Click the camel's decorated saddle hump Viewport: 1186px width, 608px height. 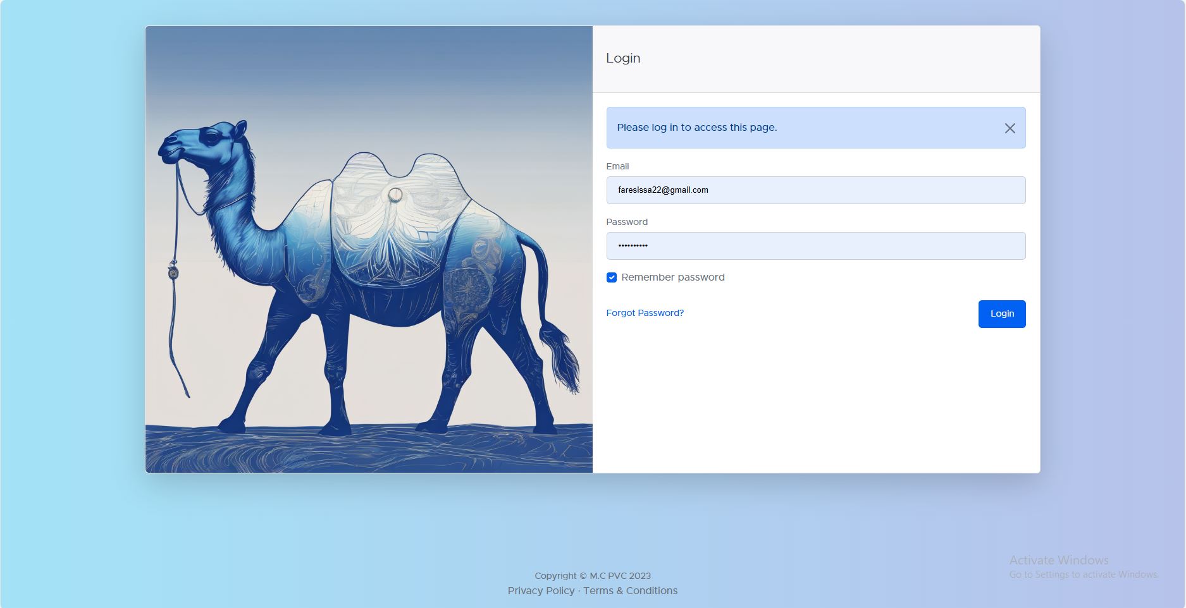coord(395,209)
